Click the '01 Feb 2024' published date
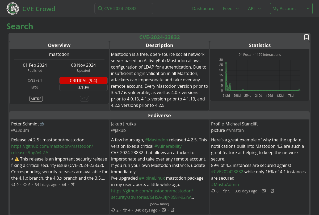Image resolution: width=319 pixels, height=215 pixels. point(35,65)
